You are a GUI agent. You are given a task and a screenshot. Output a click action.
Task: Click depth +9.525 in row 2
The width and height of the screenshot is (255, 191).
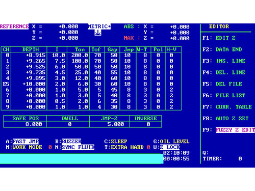pyautogui.click(x=36, y=67)
